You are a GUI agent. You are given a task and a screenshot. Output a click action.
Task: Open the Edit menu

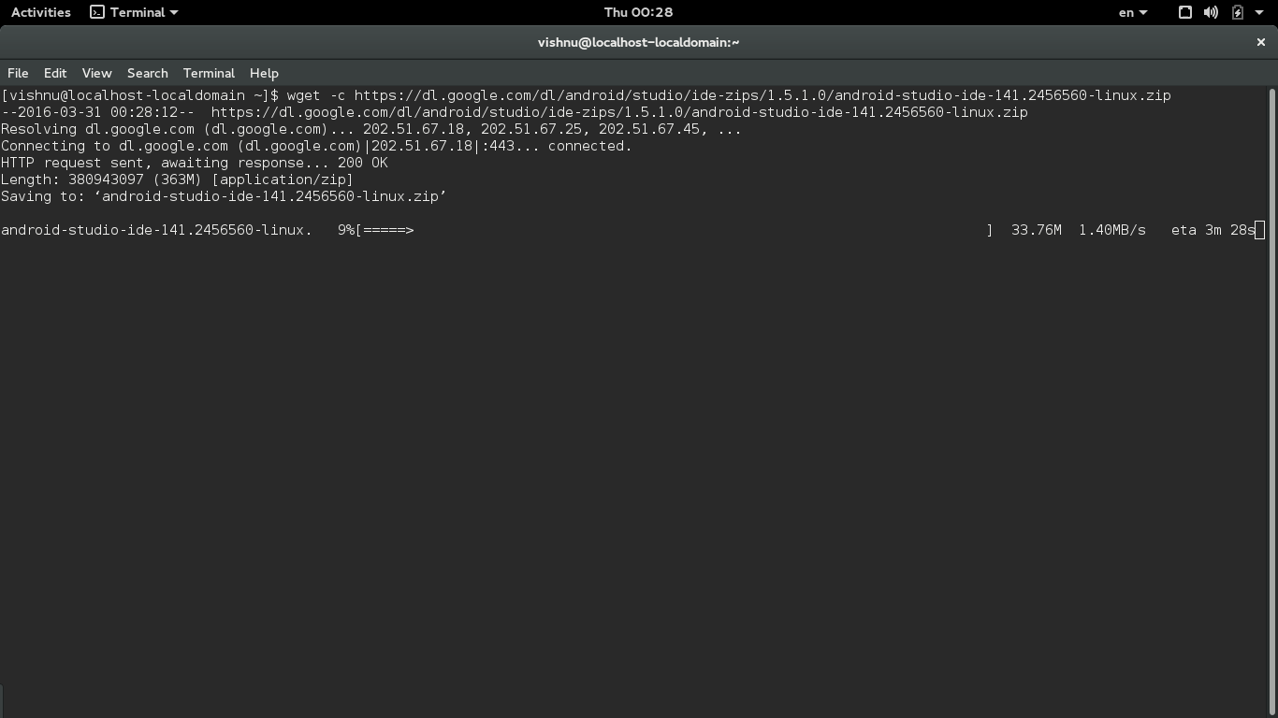[55, 73]
